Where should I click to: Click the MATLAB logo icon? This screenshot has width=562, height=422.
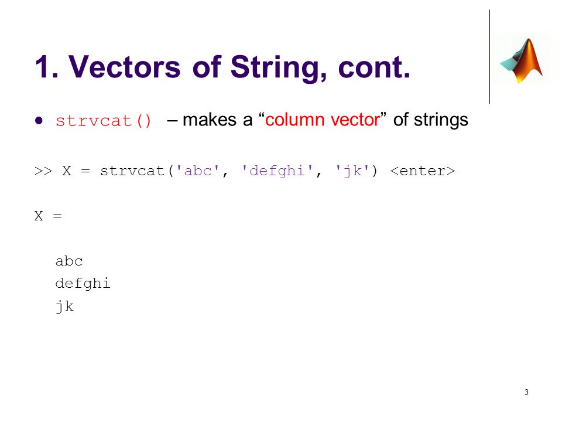(x=521, y=60)
